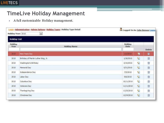Select the date cell 7/5/2010
164x123 pixels.
[128, 72]
